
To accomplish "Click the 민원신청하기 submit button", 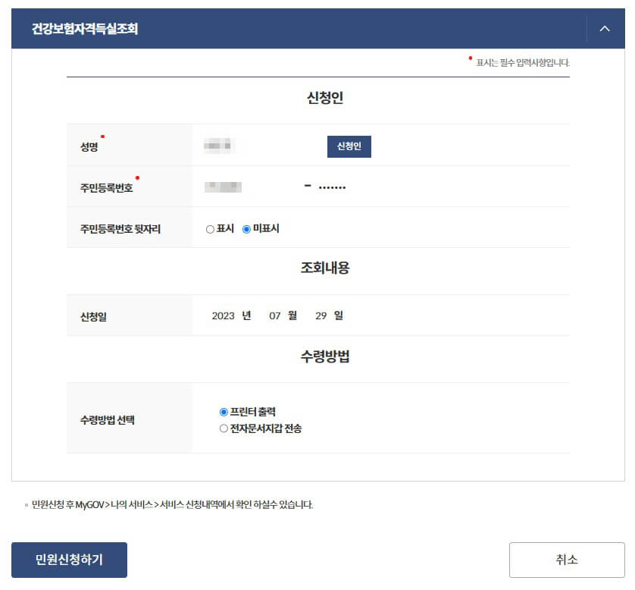I will 68,560.
